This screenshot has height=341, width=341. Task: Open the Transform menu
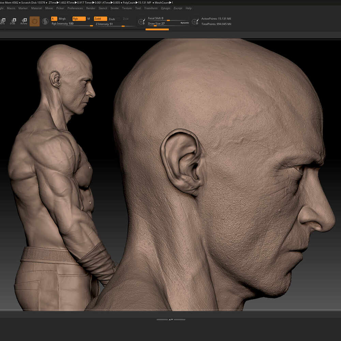coord(151,8)
